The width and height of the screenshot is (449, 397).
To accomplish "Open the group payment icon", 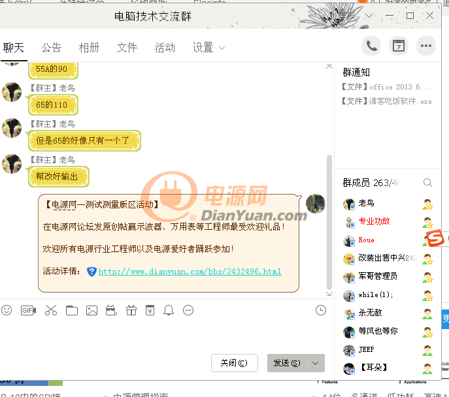I will pyautogui.click(x=150, y=310).
